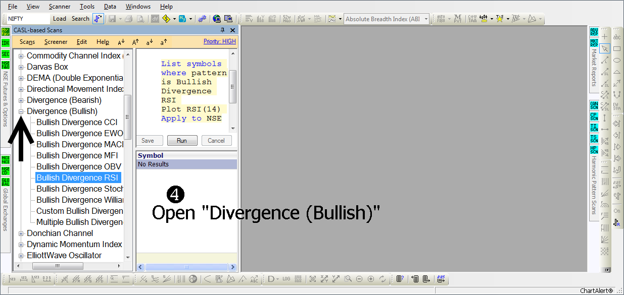The height and width of the screenshot is (295, 624).
Task: Select the rectangle drawing tool
Action: pyautogui.click(x=617, y=48)
